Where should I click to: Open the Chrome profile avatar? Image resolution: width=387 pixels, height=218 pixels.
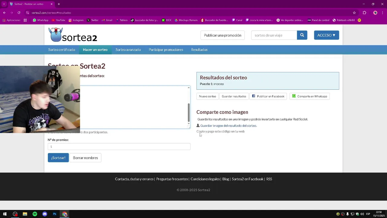tap(375, 13)
